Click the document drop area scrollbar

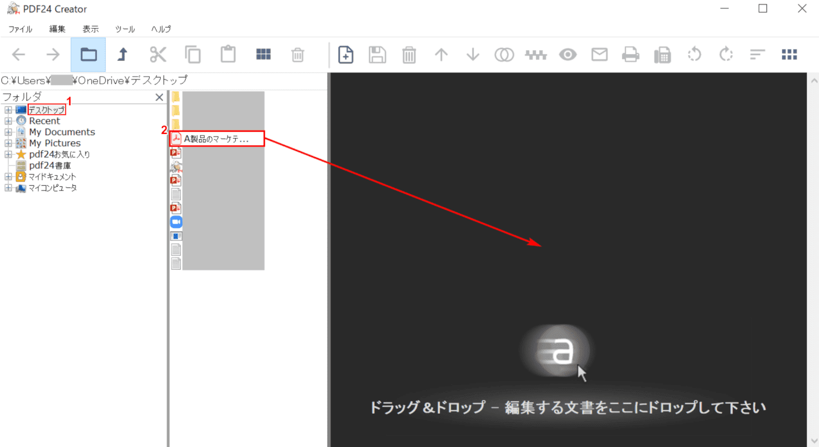813,260
